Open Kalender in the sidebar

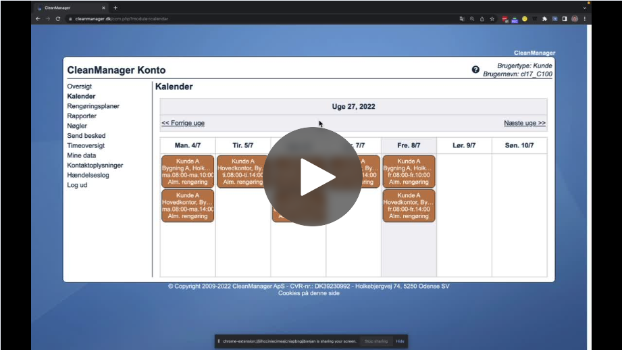pos(81,96)
